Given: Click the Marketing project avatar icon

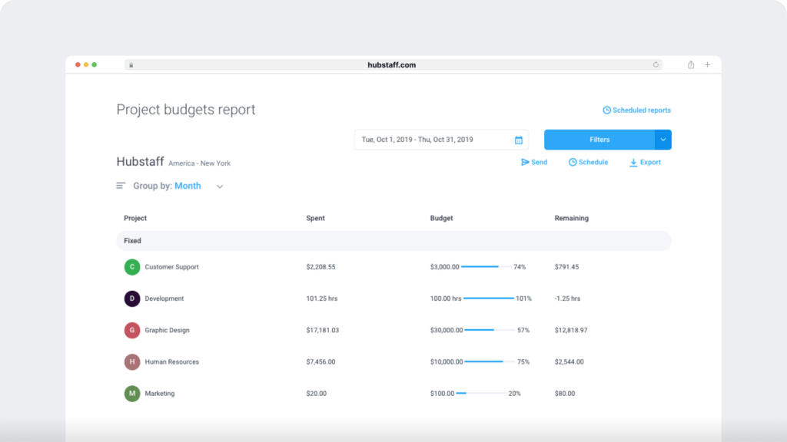Looking at the screenshot, I should (131, 393).
